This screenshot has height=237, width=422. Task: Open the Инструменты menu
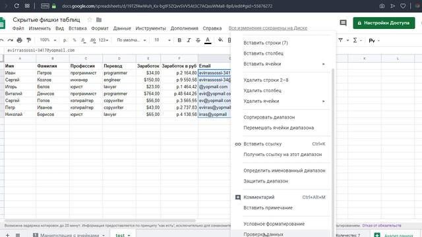point(150,28)
